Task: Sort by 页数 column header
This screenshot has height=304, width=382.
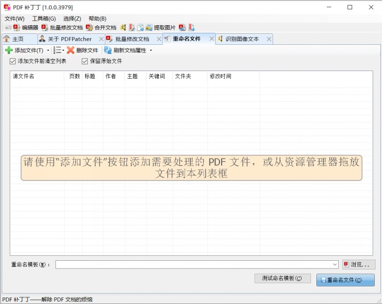Action: pos(73,77)
